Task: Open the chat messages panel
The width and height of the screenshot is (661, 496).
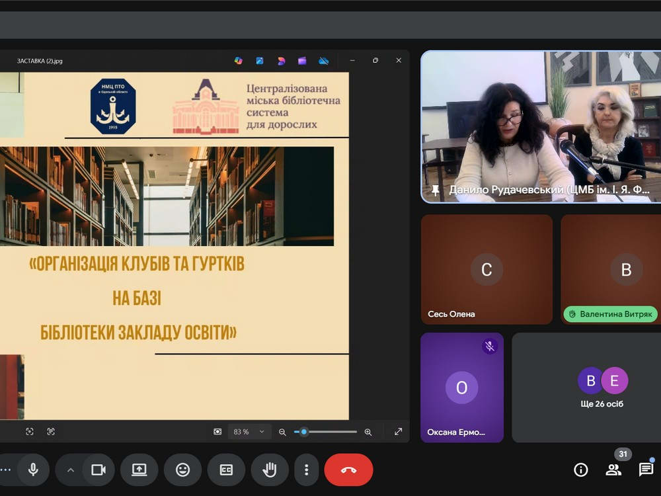Action: (x=646, y=470)
